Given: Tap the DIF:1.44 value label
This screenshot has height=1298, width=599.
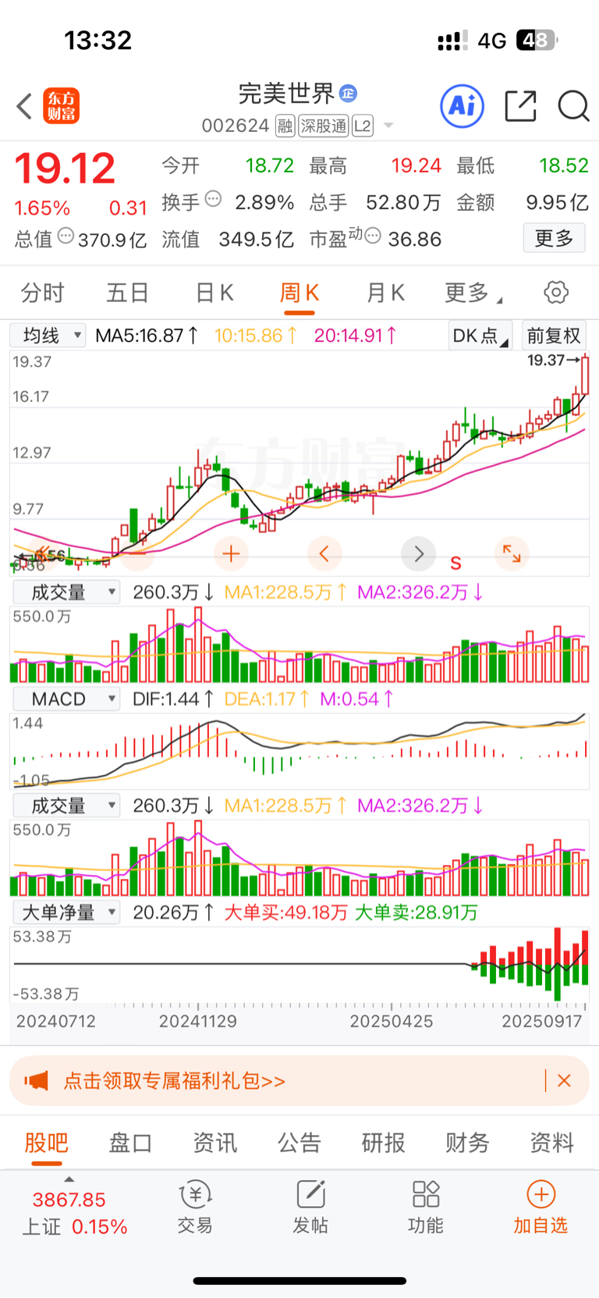Looking at the screenshot, I should (x=173, y=699).
